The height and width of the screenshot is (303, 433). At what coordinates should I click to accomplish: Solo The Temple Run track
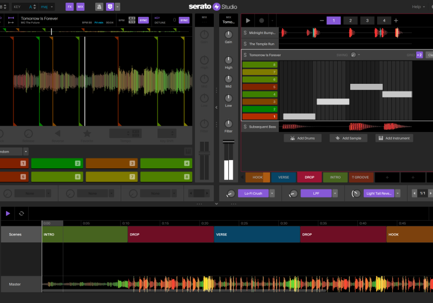tap(245, 44)
